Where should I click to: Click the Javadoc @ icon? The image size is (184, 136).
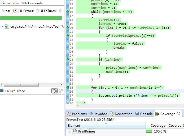tap(91, 114)
